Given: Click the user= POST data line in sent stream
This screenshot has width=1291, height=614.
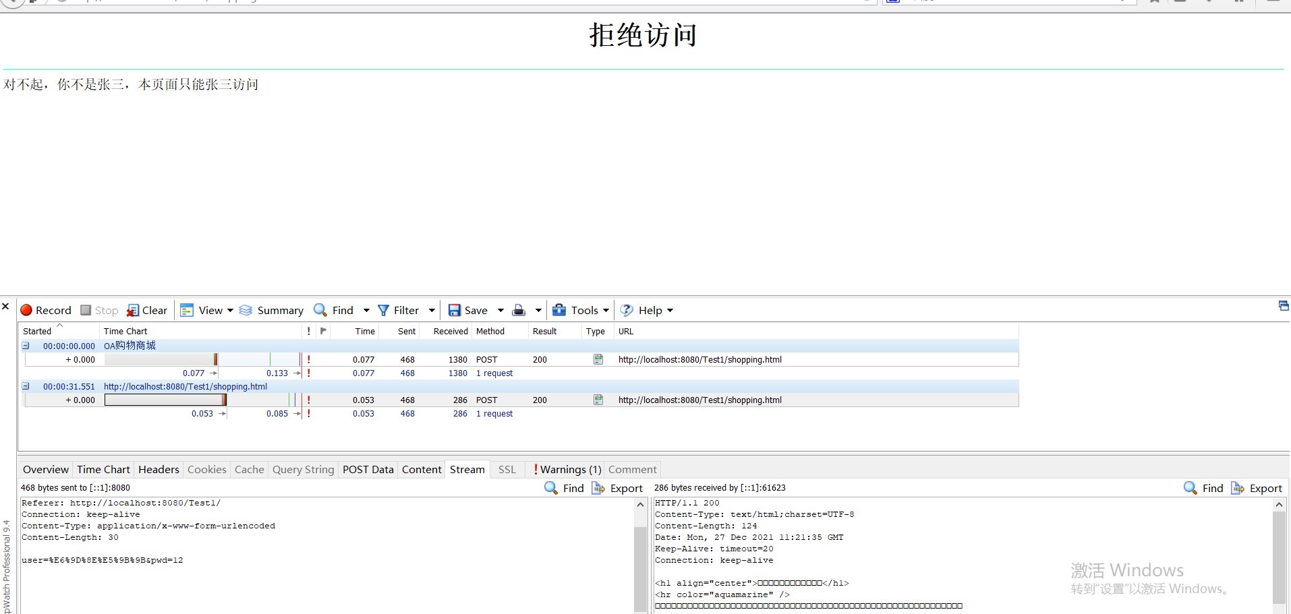Looking at the screenshot, I should click(x=103, y=560).
